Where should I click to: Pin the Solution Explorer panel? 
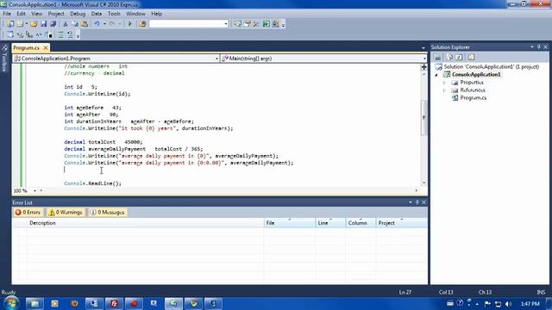tap(538, 46)
